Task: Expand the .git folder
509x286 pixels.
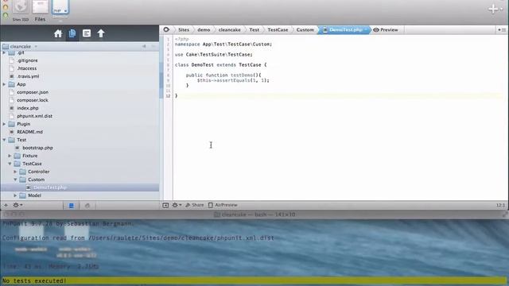Action: (4, 52)
